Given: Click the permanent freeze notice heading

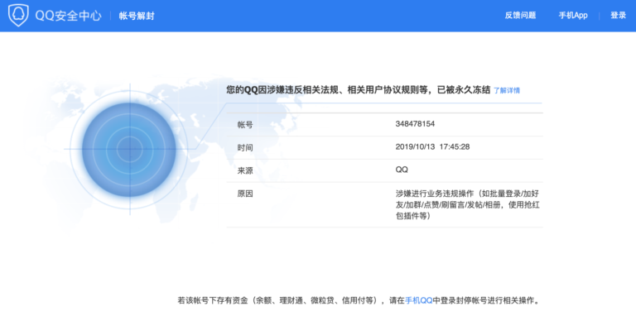Looking at the screenshot, I should point(358,89).
